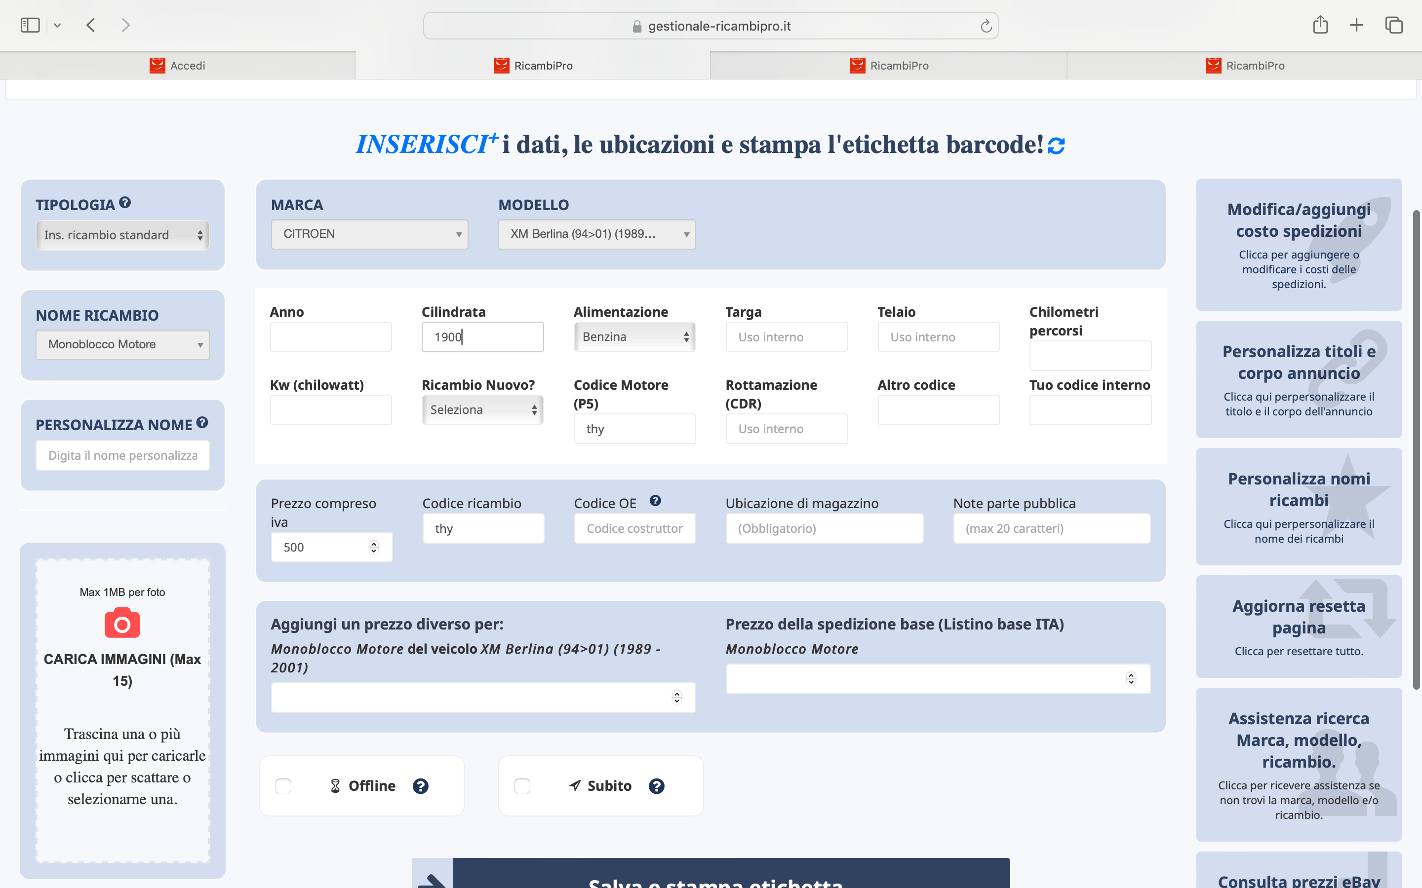Click the spedizione base price stepper

(1131, 678)
